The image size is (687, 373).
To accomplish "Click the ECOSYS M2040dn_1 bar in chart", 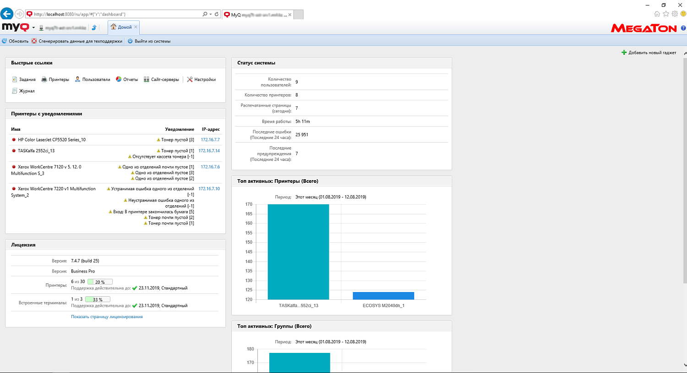I will (383, 296).
